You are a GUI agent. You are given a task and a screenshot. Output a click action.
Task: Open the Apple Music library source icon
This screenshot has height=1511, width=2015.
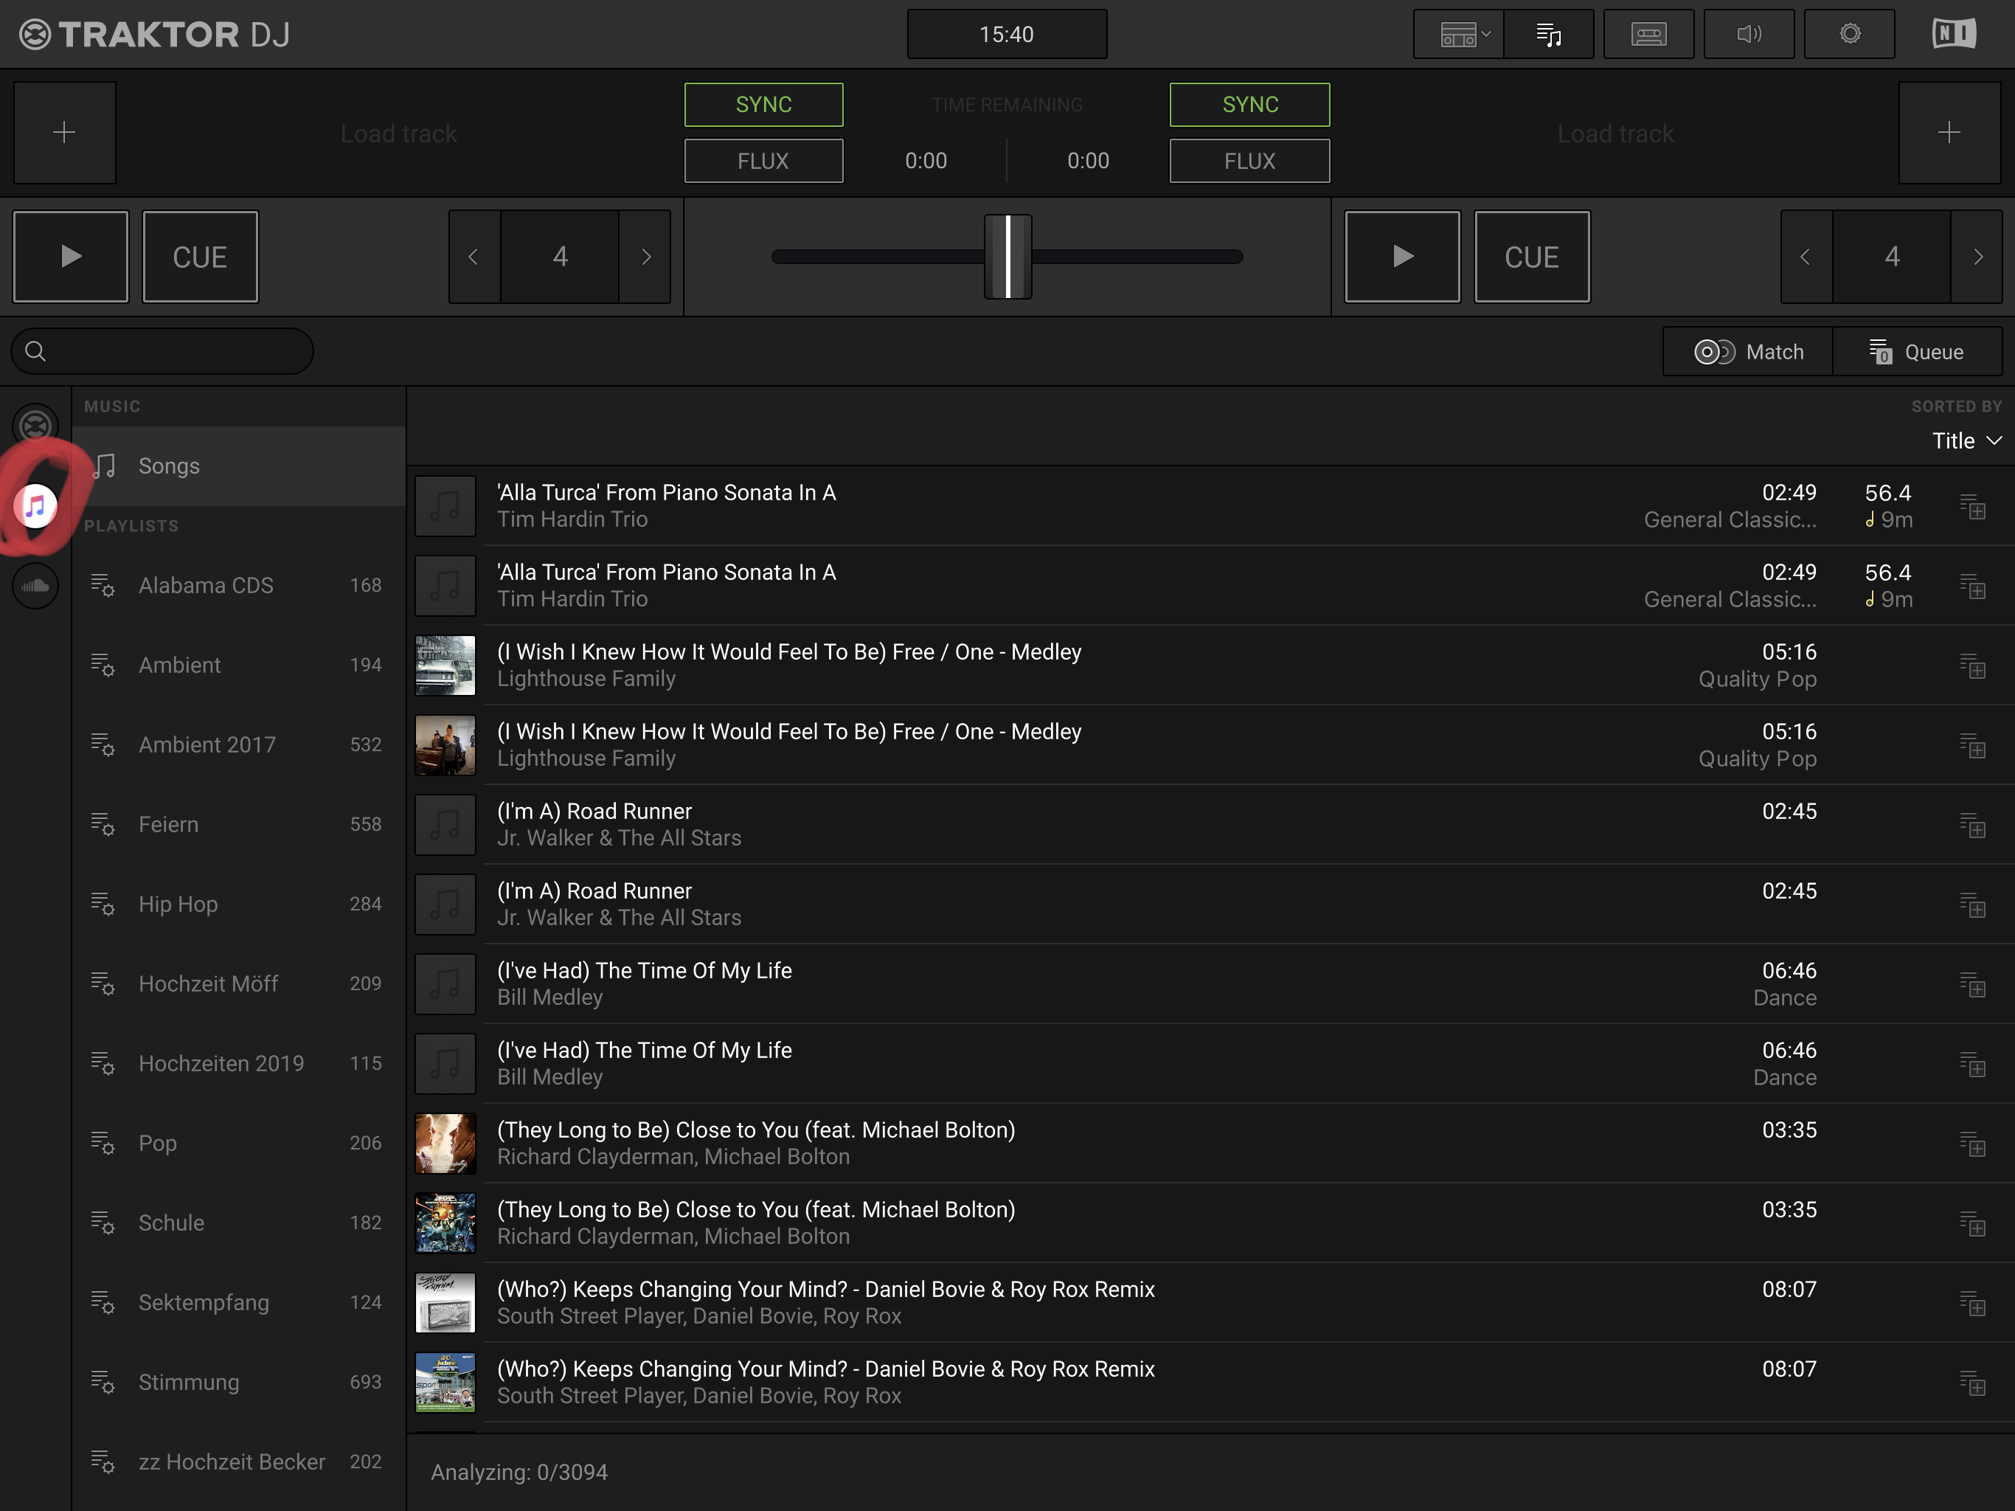[x=35, y=506]
